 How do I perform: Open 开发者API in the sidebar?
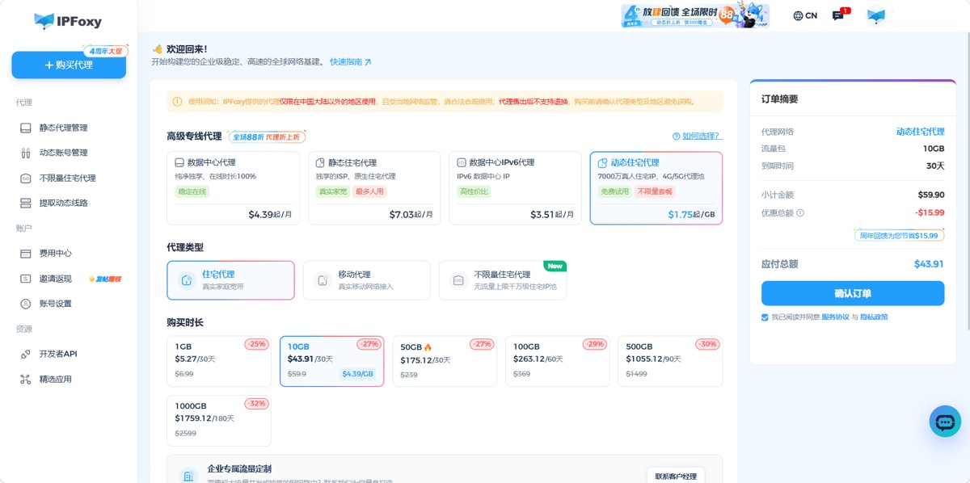58,354
